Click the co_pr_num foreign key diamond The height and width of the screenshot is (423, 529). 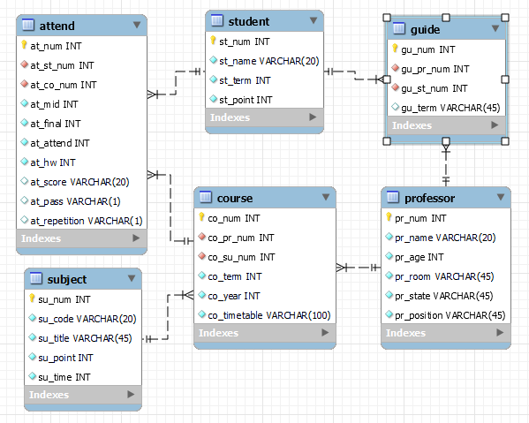pyautogui.click(x=201, y=237)
